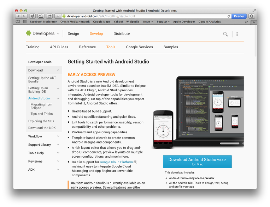Screen dimensions: 270x207
Task: Open the Downloads icon in the toolbar
Action: (x=252, y=16)
